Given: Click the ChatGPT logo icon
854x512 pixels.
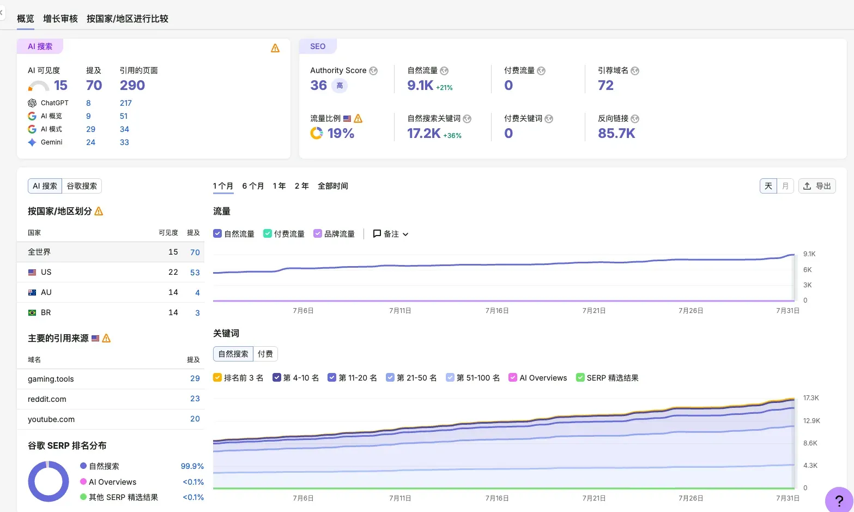Looking at the screenshot, I should (32, 103).
